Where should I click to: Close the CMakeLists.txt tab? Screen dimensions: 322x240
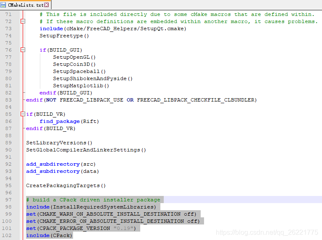click(x=47, y=5)
